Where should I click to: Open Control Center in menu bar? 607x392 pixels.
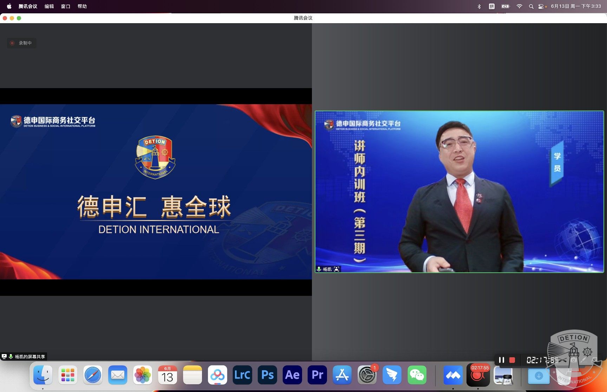click(x=541, y=6)
